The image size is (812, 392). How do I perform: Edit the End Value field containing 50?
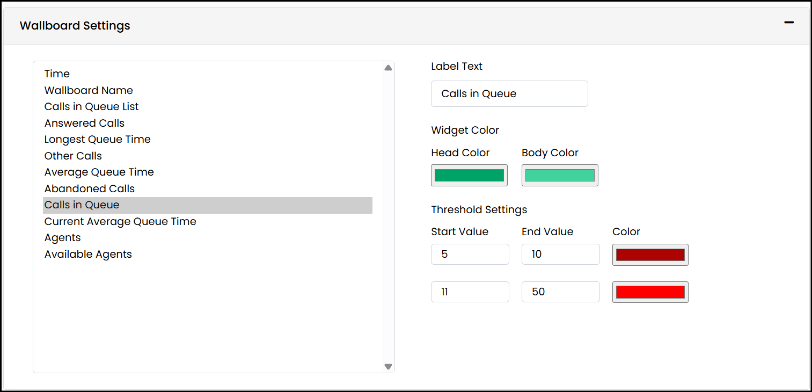tap(561, 292)
